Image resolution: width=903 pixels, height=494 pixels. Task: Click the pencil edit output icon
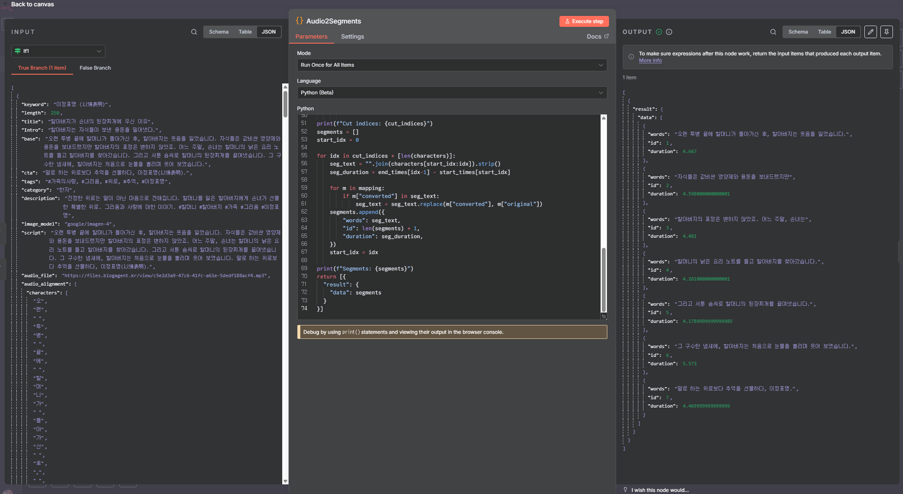pos(870,32)
